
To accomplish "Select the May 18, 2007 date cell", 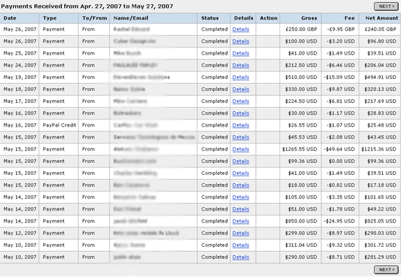I will point(20,90).
